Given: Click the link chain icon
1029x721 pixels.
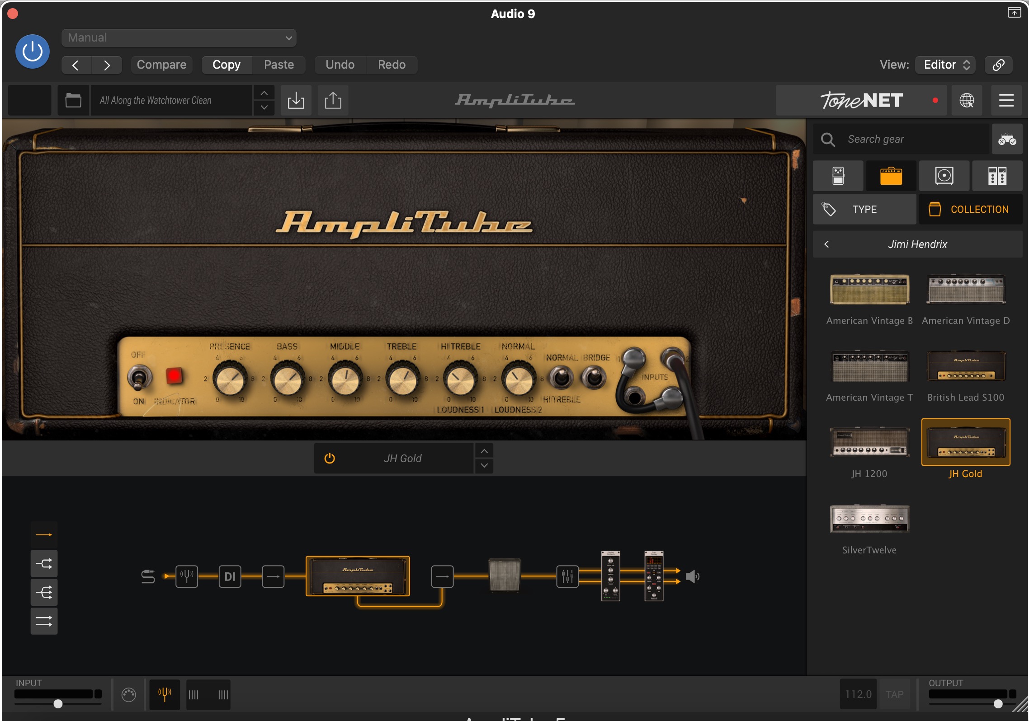Looking at the screenshot, I should click(x=998, y=65).
